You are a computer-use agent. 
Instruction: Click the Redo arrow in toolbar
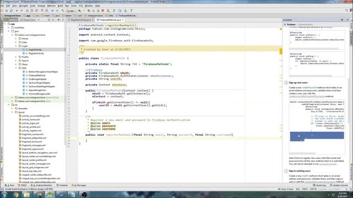tap(22, 10)
